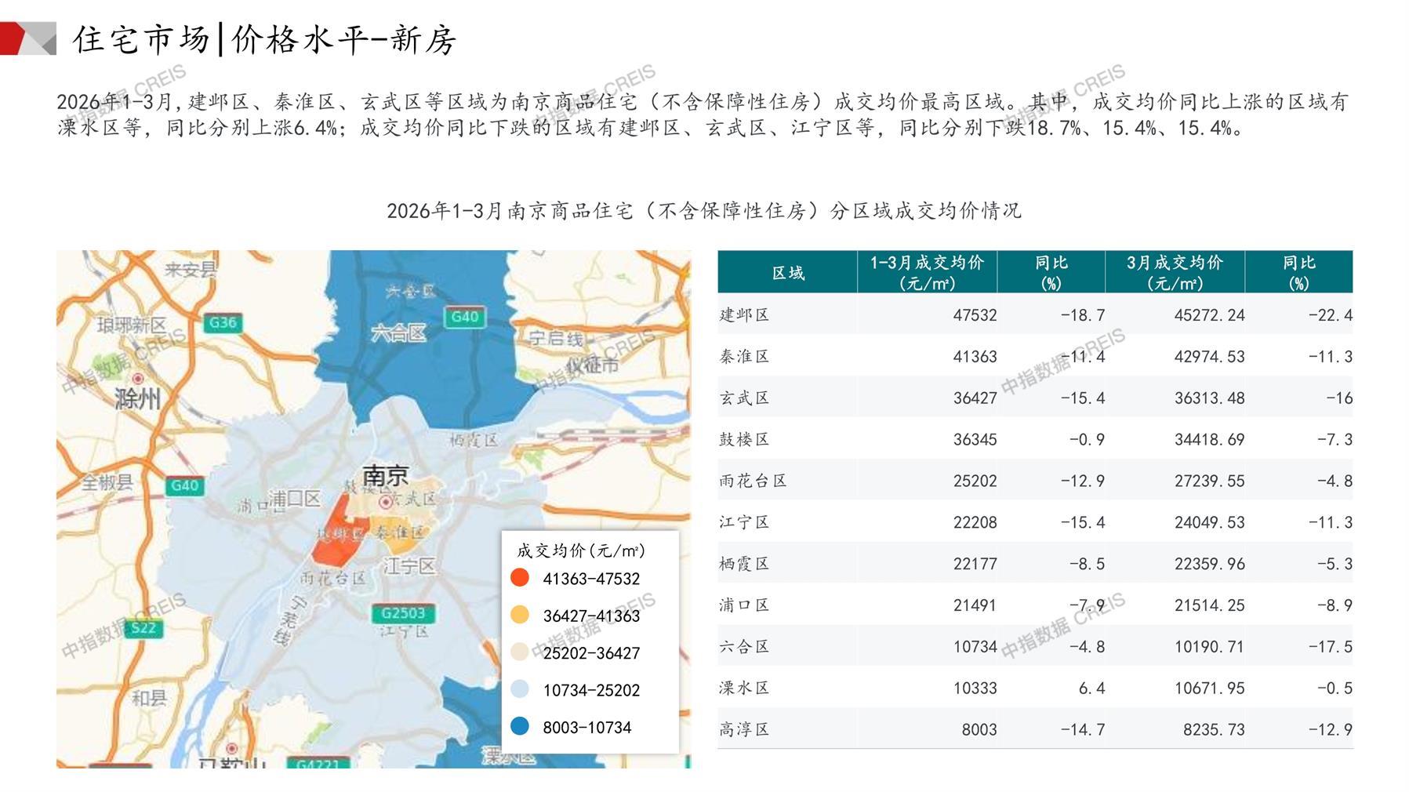Click the 3月成交均价 column header
This screenshot has height=792, width=1409.
click(x=1174, y=272)
